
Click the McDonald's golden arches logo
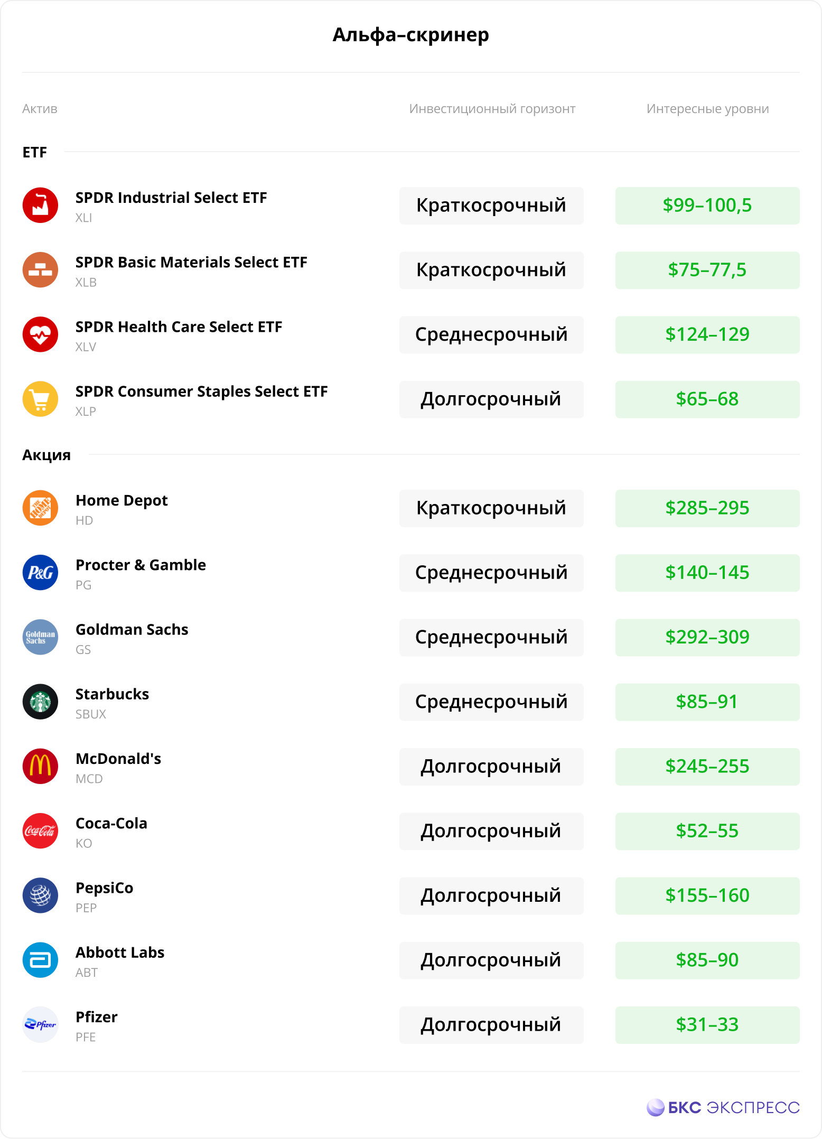(40, 766)
